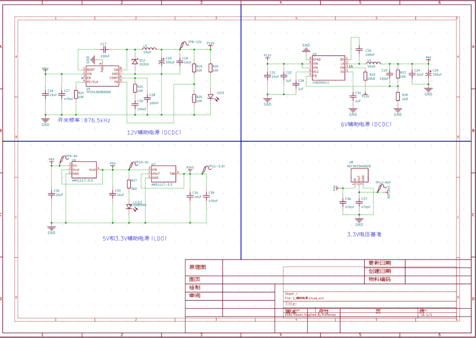Select resistor R22 symbol
Screen dimensions: 476x338
[x=365, y=76]
